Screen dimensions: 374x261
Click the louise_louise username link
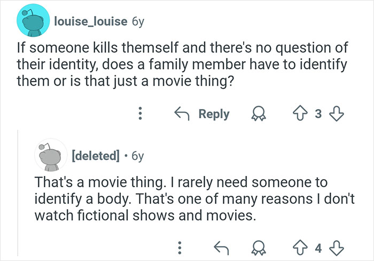[x=88, y=20]
